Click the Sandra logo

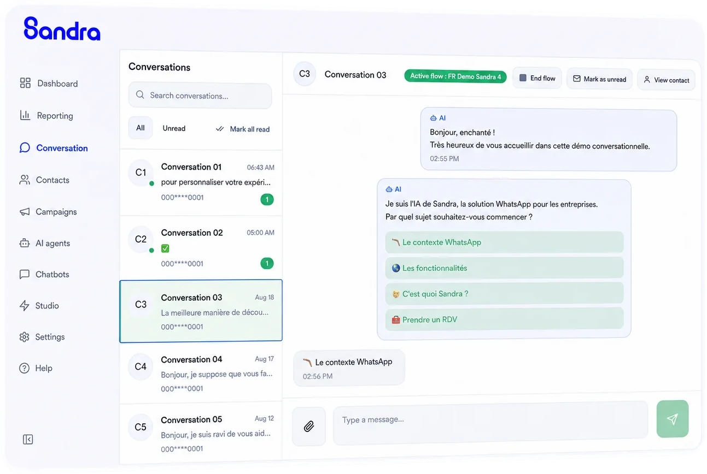(x=62, y=28)
